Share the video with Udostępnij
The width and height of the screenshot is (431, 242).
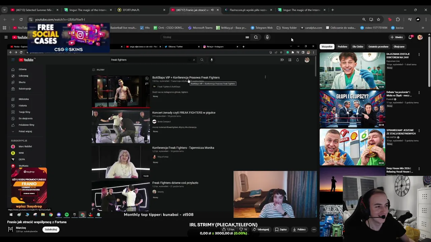click(261, 230)
